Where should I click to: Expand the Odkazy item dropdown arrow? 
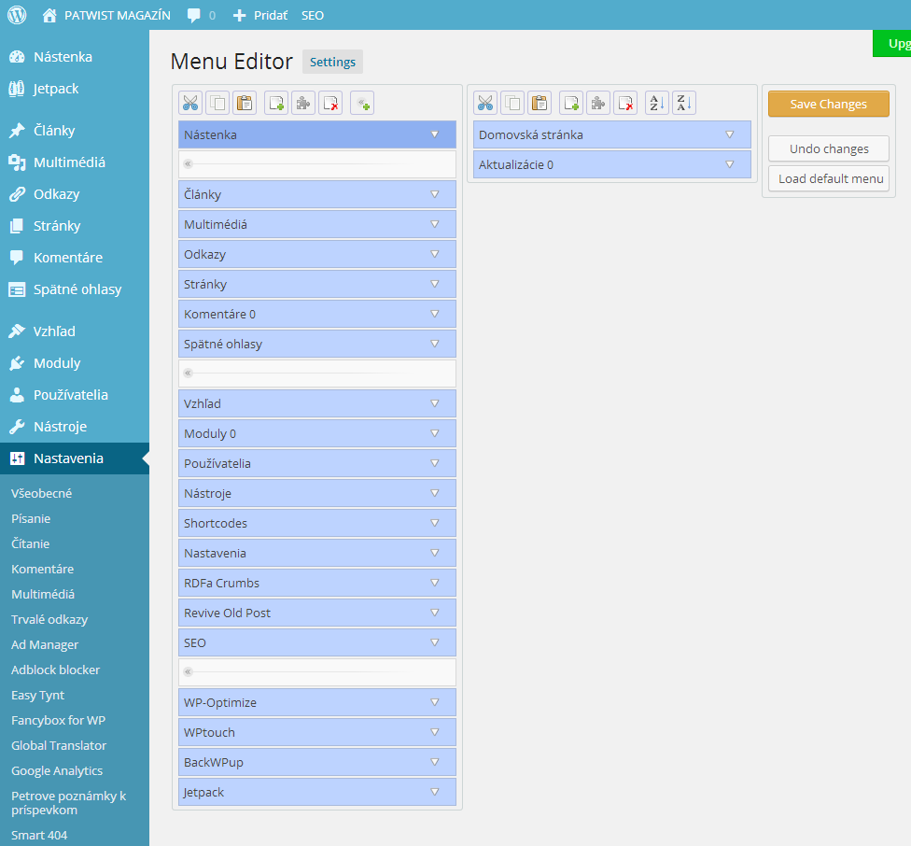click(x=435, y=255)
